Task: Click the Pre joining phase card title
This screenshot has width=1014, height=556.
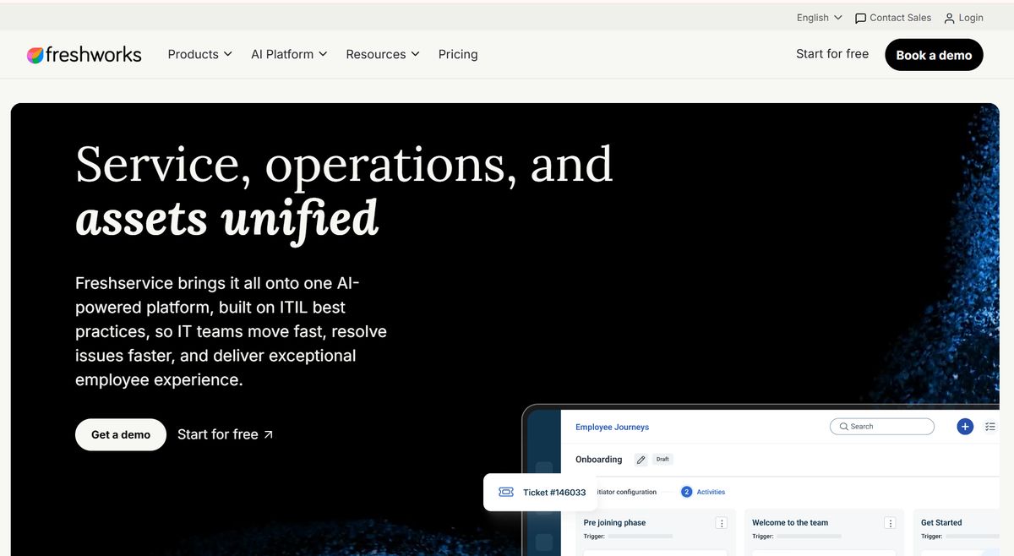Action: [x=614, y=523]
